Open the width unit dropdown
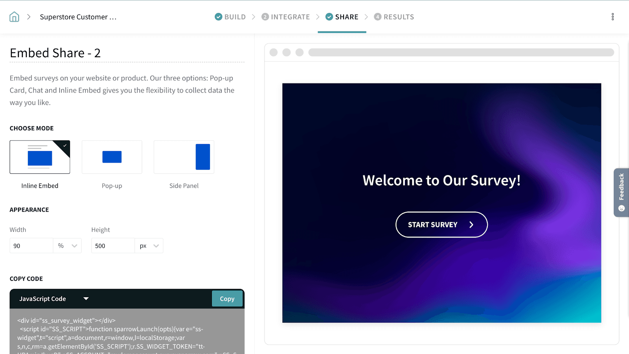Screen dimensions: 629x354 [68, 246]
